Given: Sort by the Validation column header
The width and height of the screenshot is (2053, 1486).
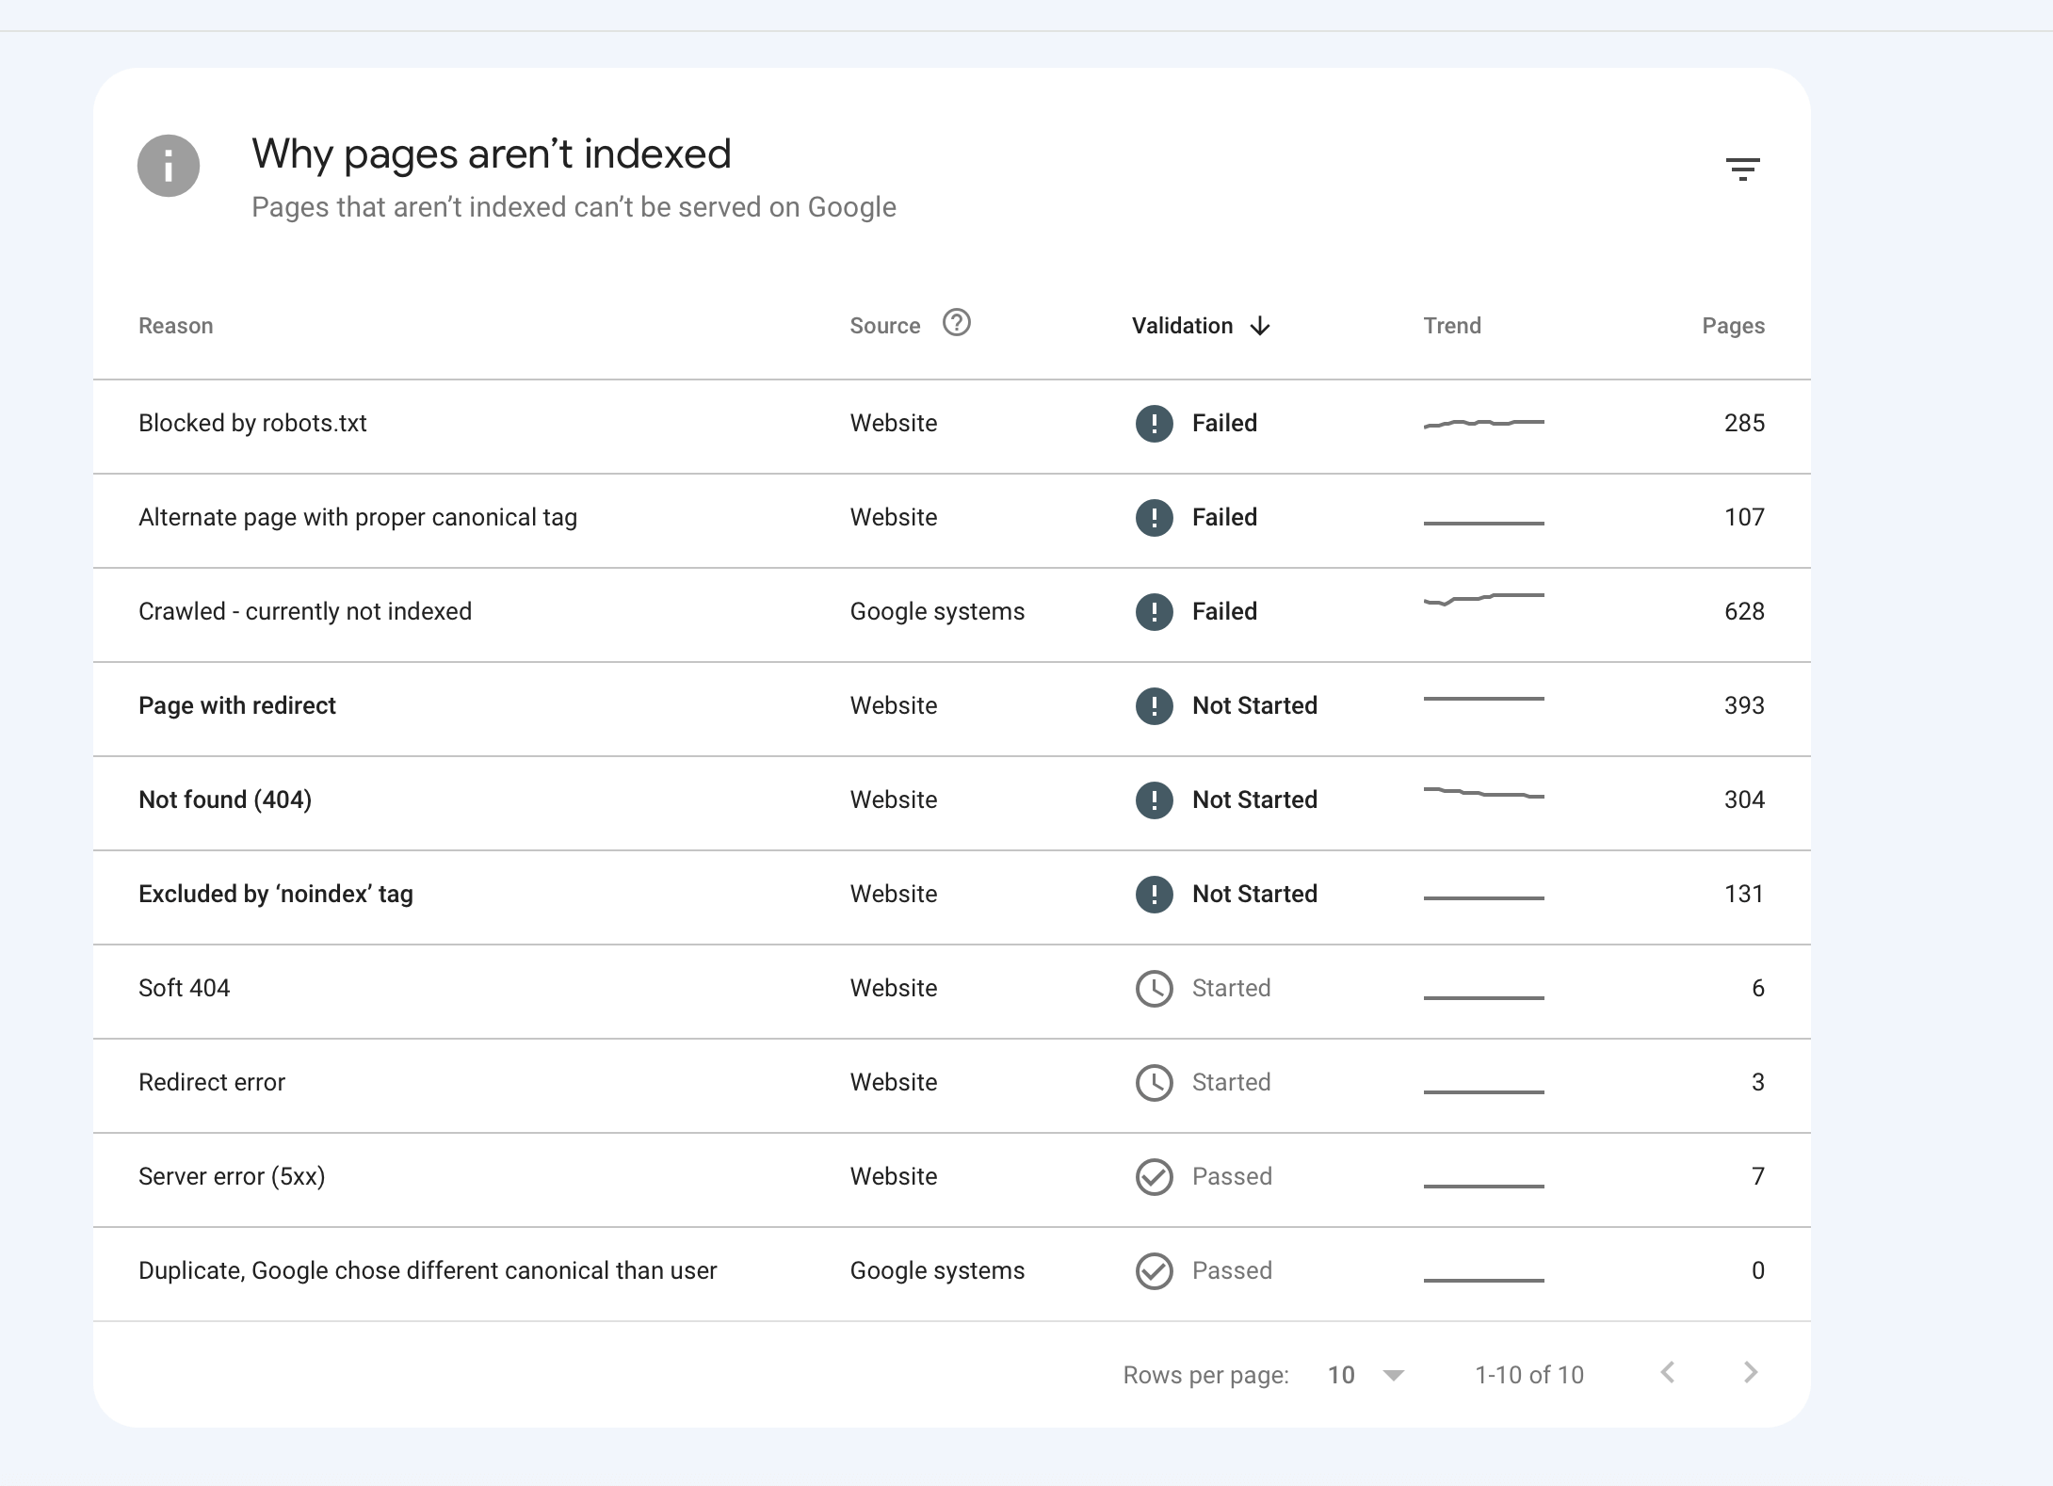Looking at the screenshot, I should (x=1182, y=326).
